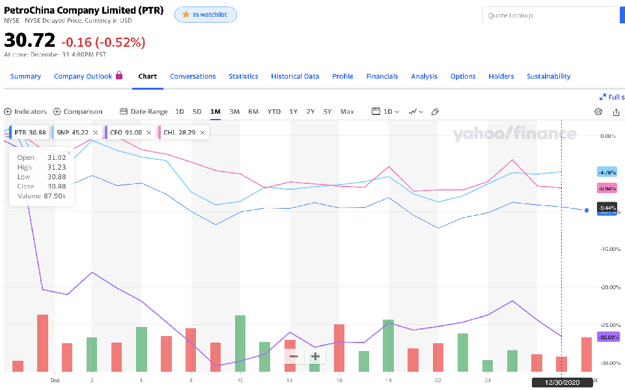Open the Financials tab

[382, 76]
